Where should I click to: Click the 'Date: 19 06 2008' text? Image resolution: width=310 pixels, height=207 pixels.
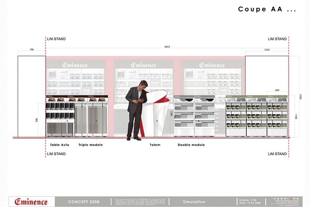(250, 203)
